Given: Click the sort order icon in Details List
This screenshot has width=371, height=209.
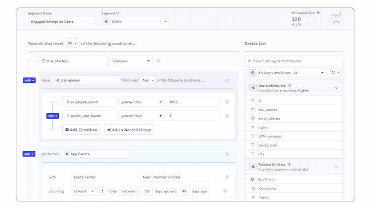Looking at the screenshot, I should (x=334, y=73).
